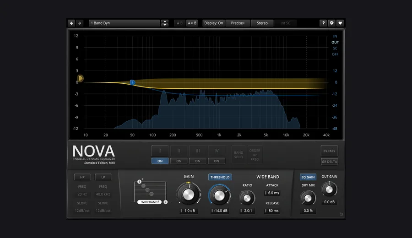
Task: Select the blue band I handle on graph
Action: click(x=133, y=82)
